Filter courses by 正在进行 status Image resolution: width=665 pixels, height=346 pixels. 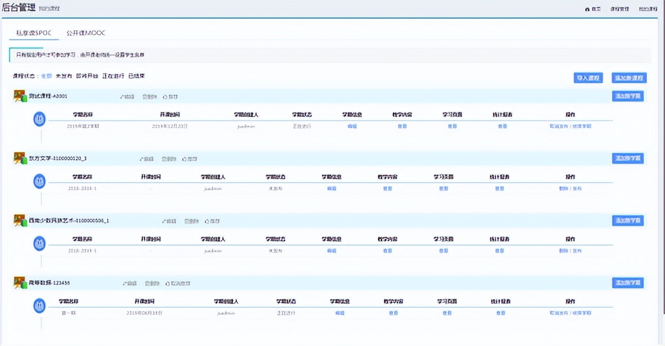pos(113,76)
